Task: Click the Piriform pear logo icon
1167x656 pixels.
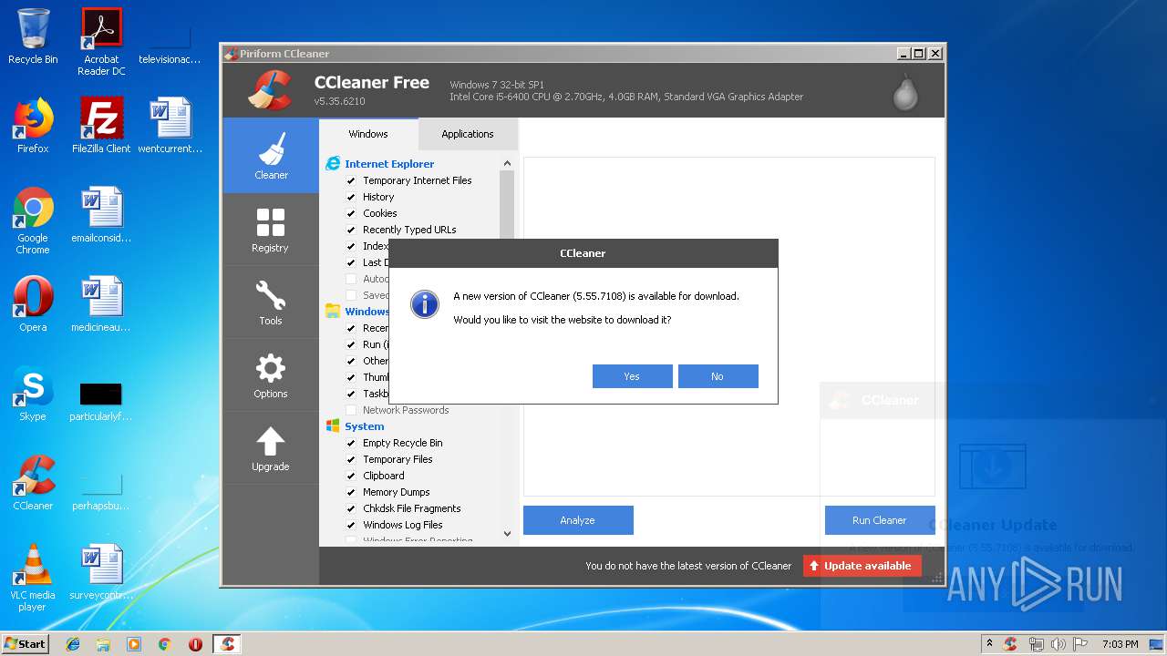Action: (x=905, y=91)
